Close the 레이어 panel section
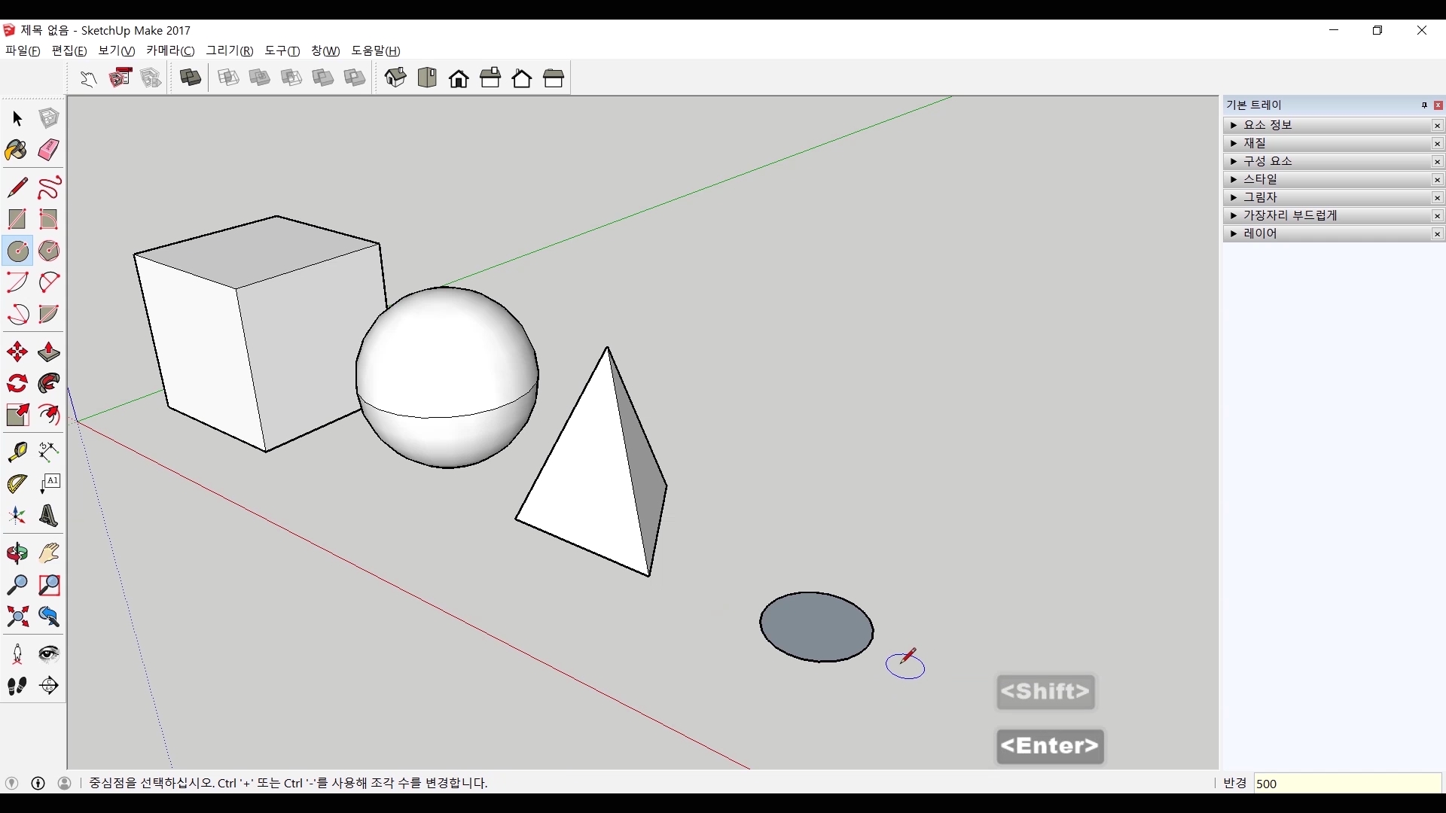Viewport: 1446px width, 813px height. 1437,234
